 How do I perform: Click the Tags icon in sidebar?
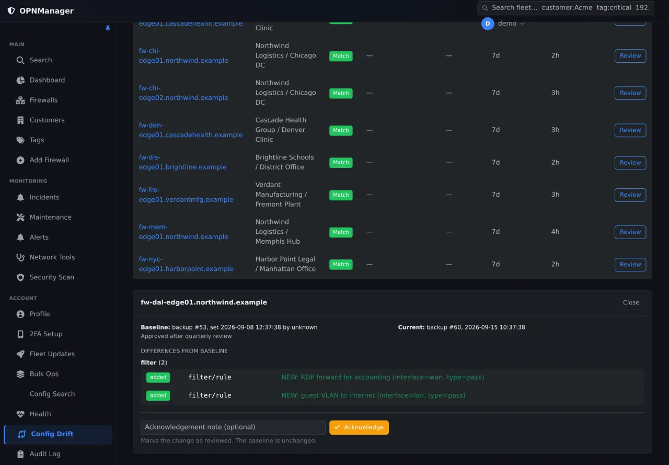[20, 140]
